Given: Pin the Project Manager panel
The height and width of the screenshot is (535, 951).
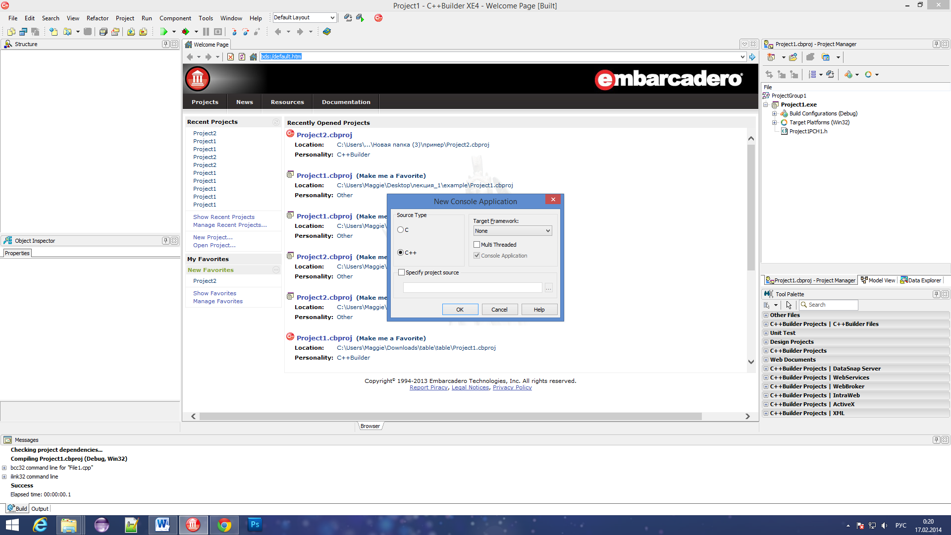Looking at the screenshot, I should 936,44.
